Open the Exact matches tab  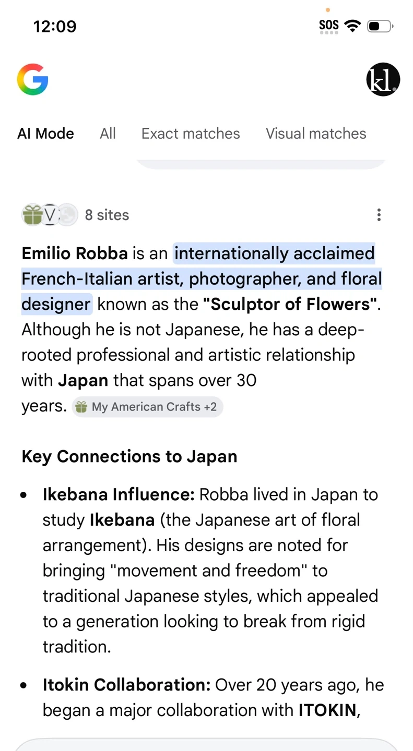point(191,134)
